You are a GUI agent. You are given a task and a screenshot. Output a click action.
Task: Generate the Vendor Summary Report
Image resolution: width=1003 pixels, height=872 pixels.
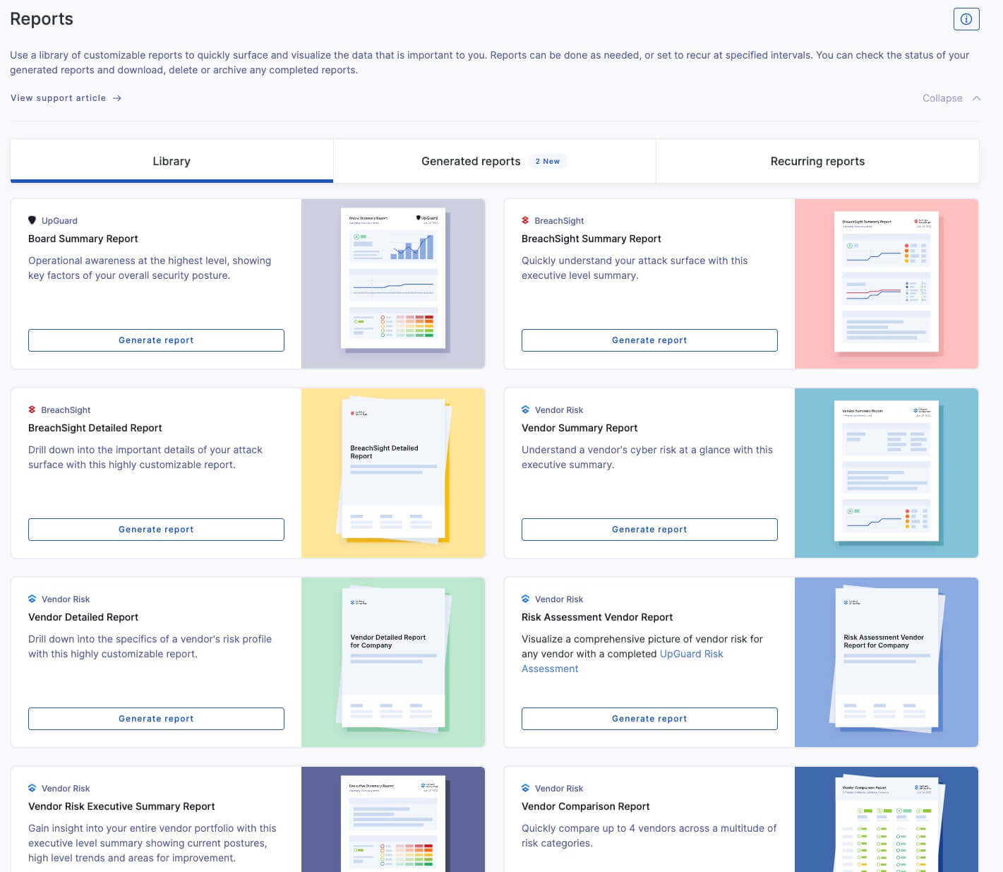[649, 530]
